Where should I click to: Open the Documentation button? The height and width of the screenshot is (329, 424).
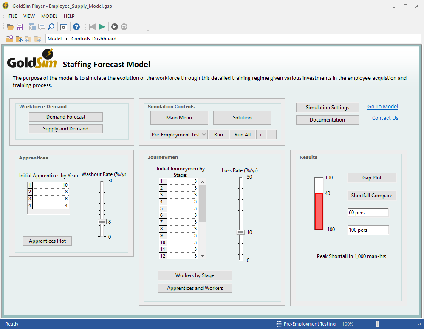[328, 120]
